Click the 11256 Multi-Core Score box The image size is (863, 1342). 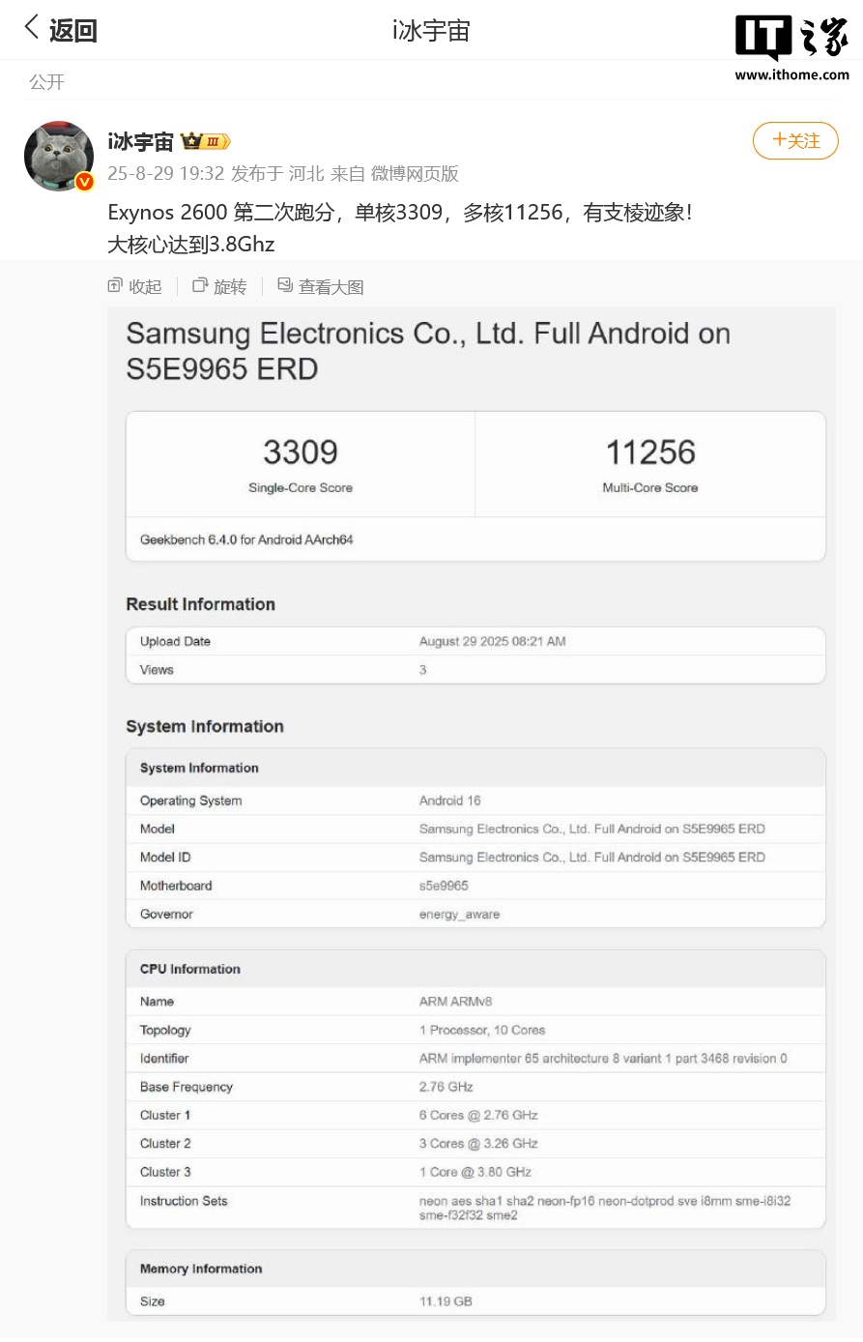coord(650,465)
